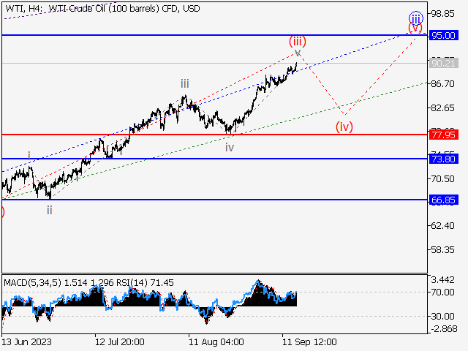The image size is (468, 351).
Task: Select the gray ii wave label
Action: point(49,211)
